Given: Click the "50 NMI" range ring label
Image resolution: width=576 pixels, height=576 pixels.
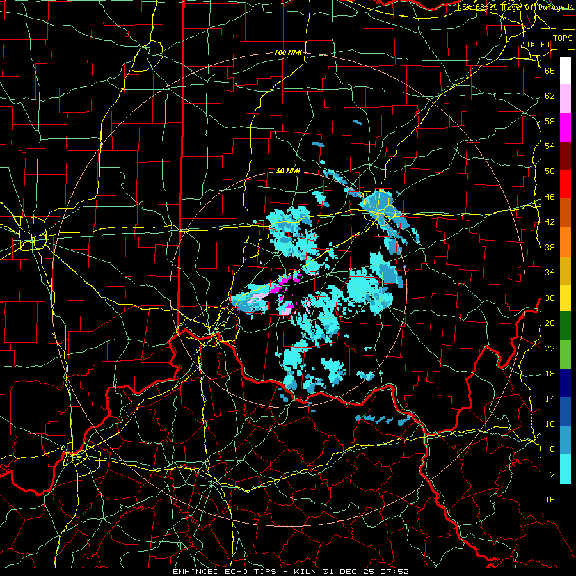Looking at the screenshot, I should coord(288,171).
